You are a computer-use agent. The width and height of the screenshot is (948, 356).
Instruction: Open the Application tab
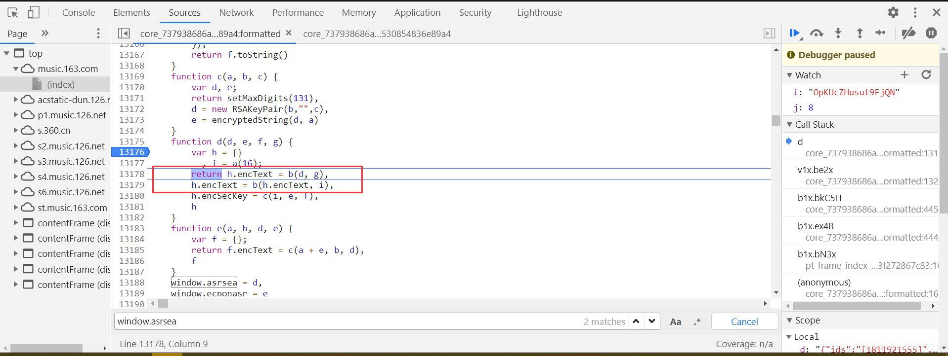click(417, 12)
